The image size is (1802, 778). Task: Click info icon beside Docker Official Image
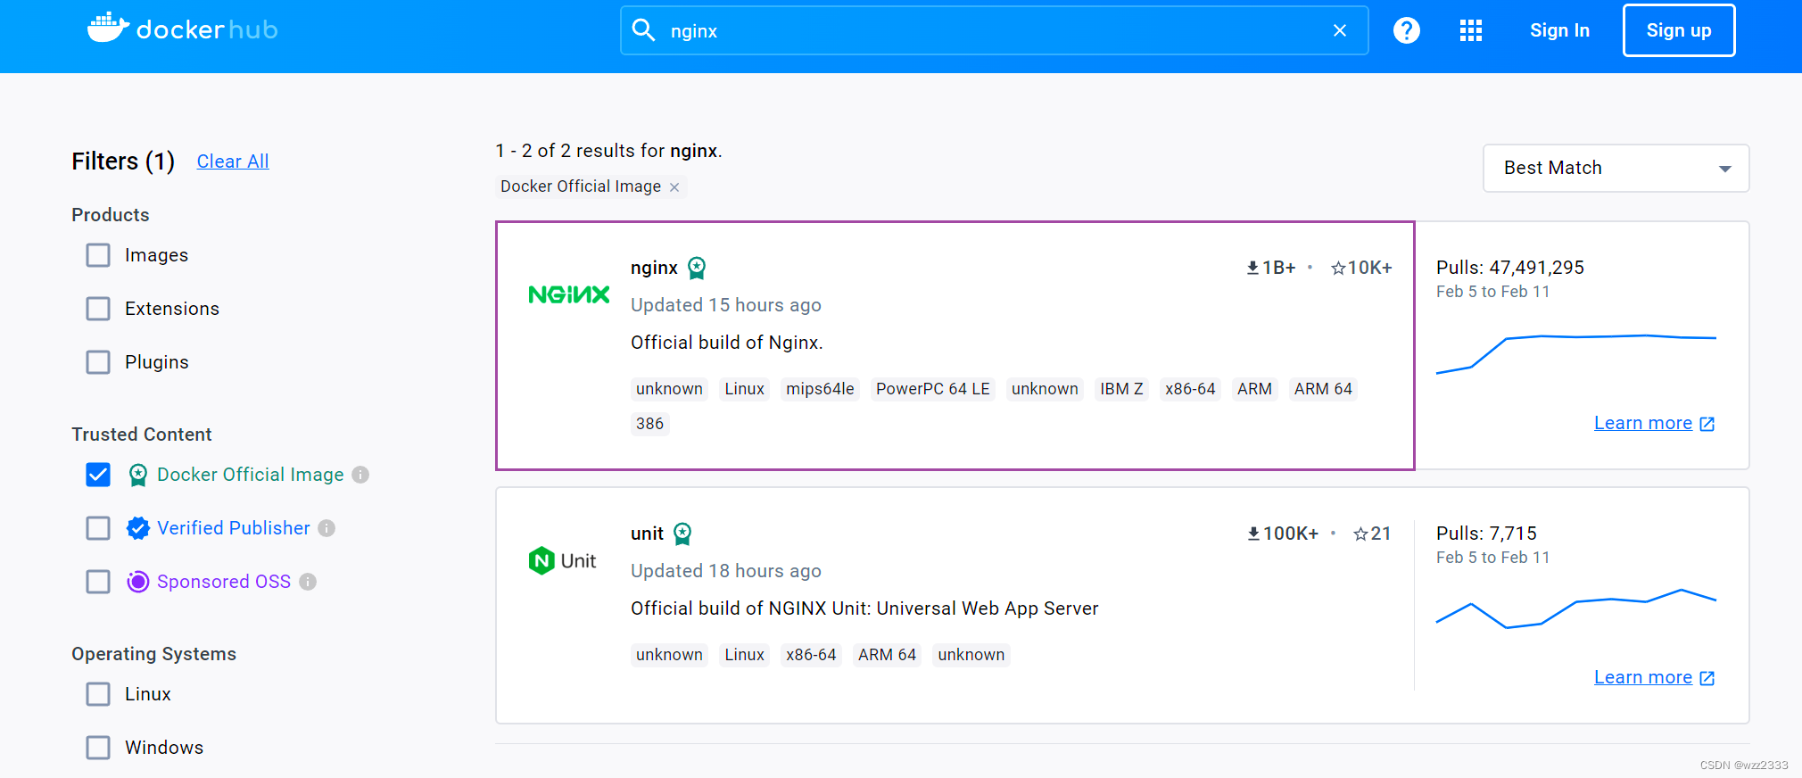(360, 475)
